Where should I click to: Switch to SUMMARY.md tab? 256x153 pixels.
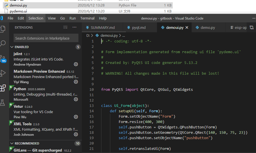click(x=102, y=27)
